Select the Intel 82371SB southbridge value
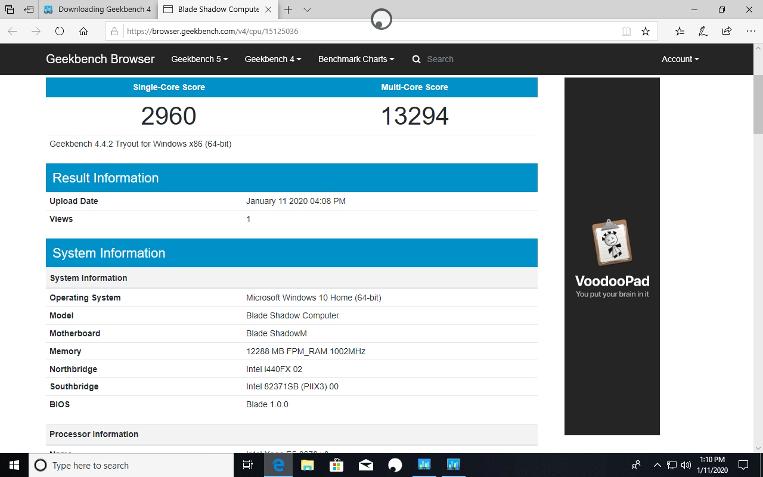 point(292,386)
